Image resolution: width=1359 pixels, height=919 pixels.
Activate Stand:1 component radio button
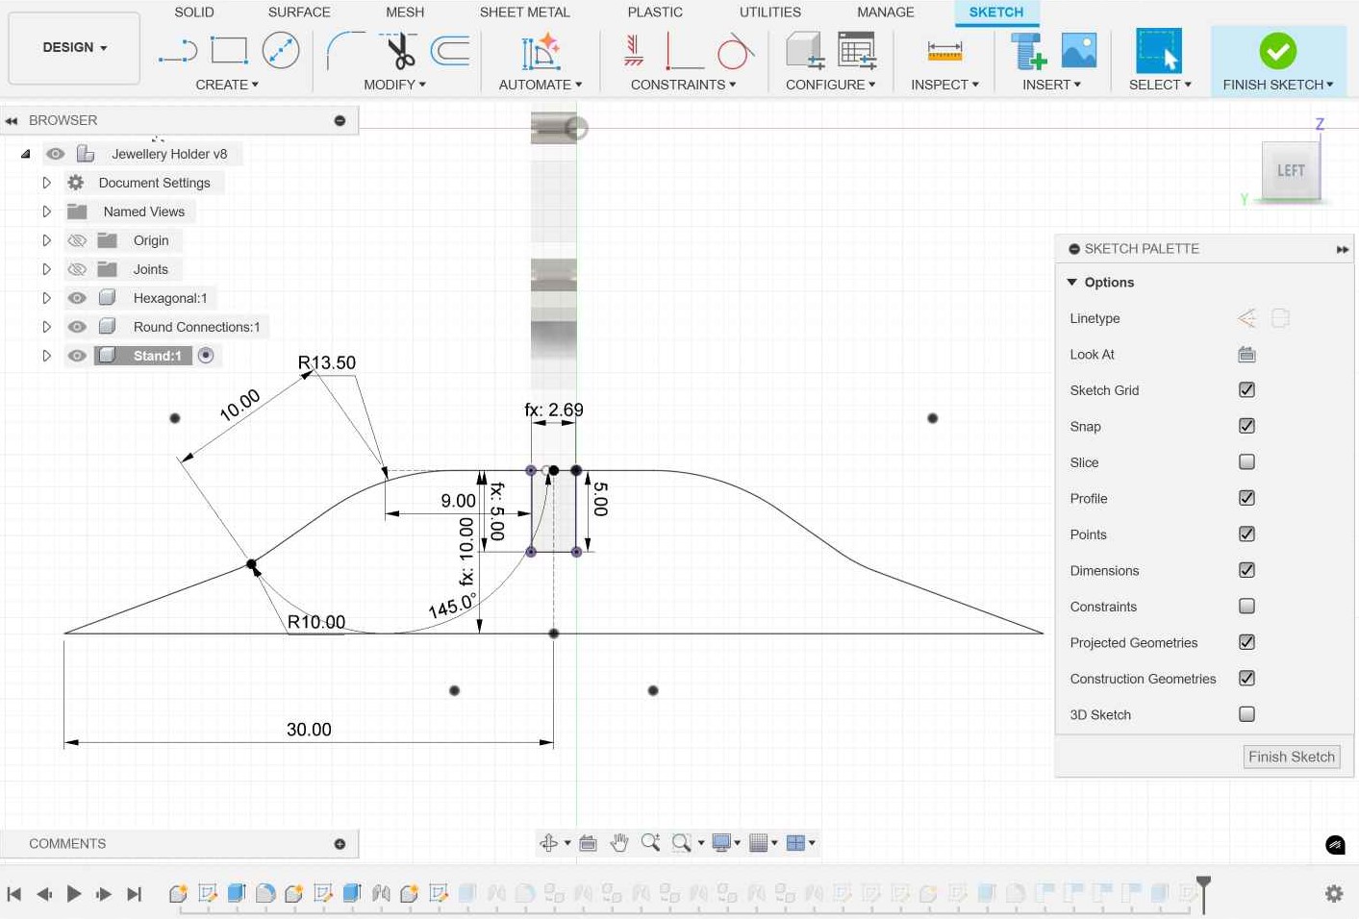pyautogui.click(x=206, y=356)
